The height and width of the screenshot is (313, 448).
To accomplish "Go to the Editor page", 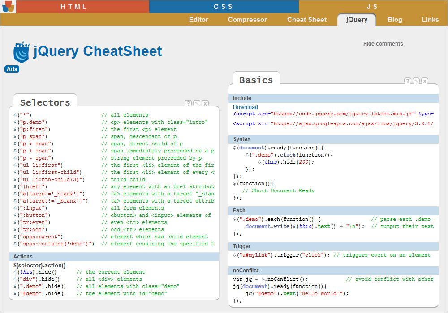I will pyautogui.click(x=198, y=20).
